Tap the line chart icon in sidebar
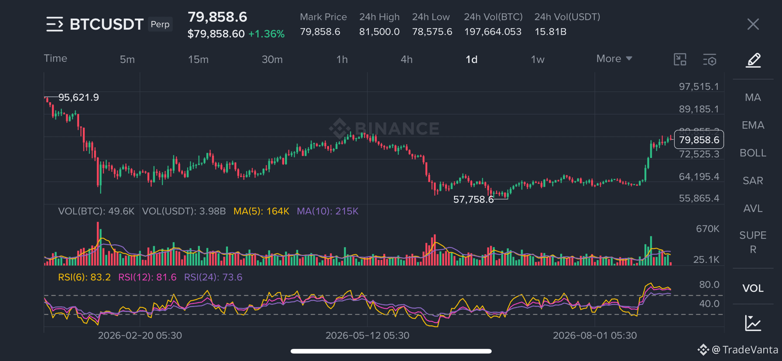This screenshot has height=361, width=782. (x=753, y=323)
